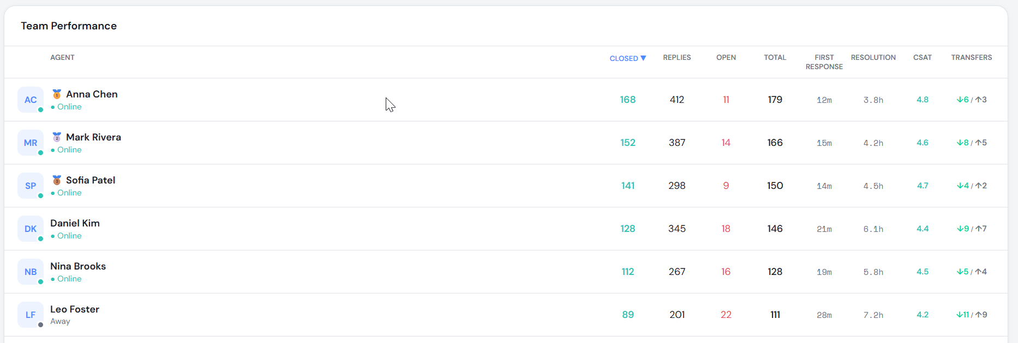The height and width of the screenshot is (343, 1018).
Task: Click Sofia Patel's SP avatar
Action: click(x=31, y=186)
